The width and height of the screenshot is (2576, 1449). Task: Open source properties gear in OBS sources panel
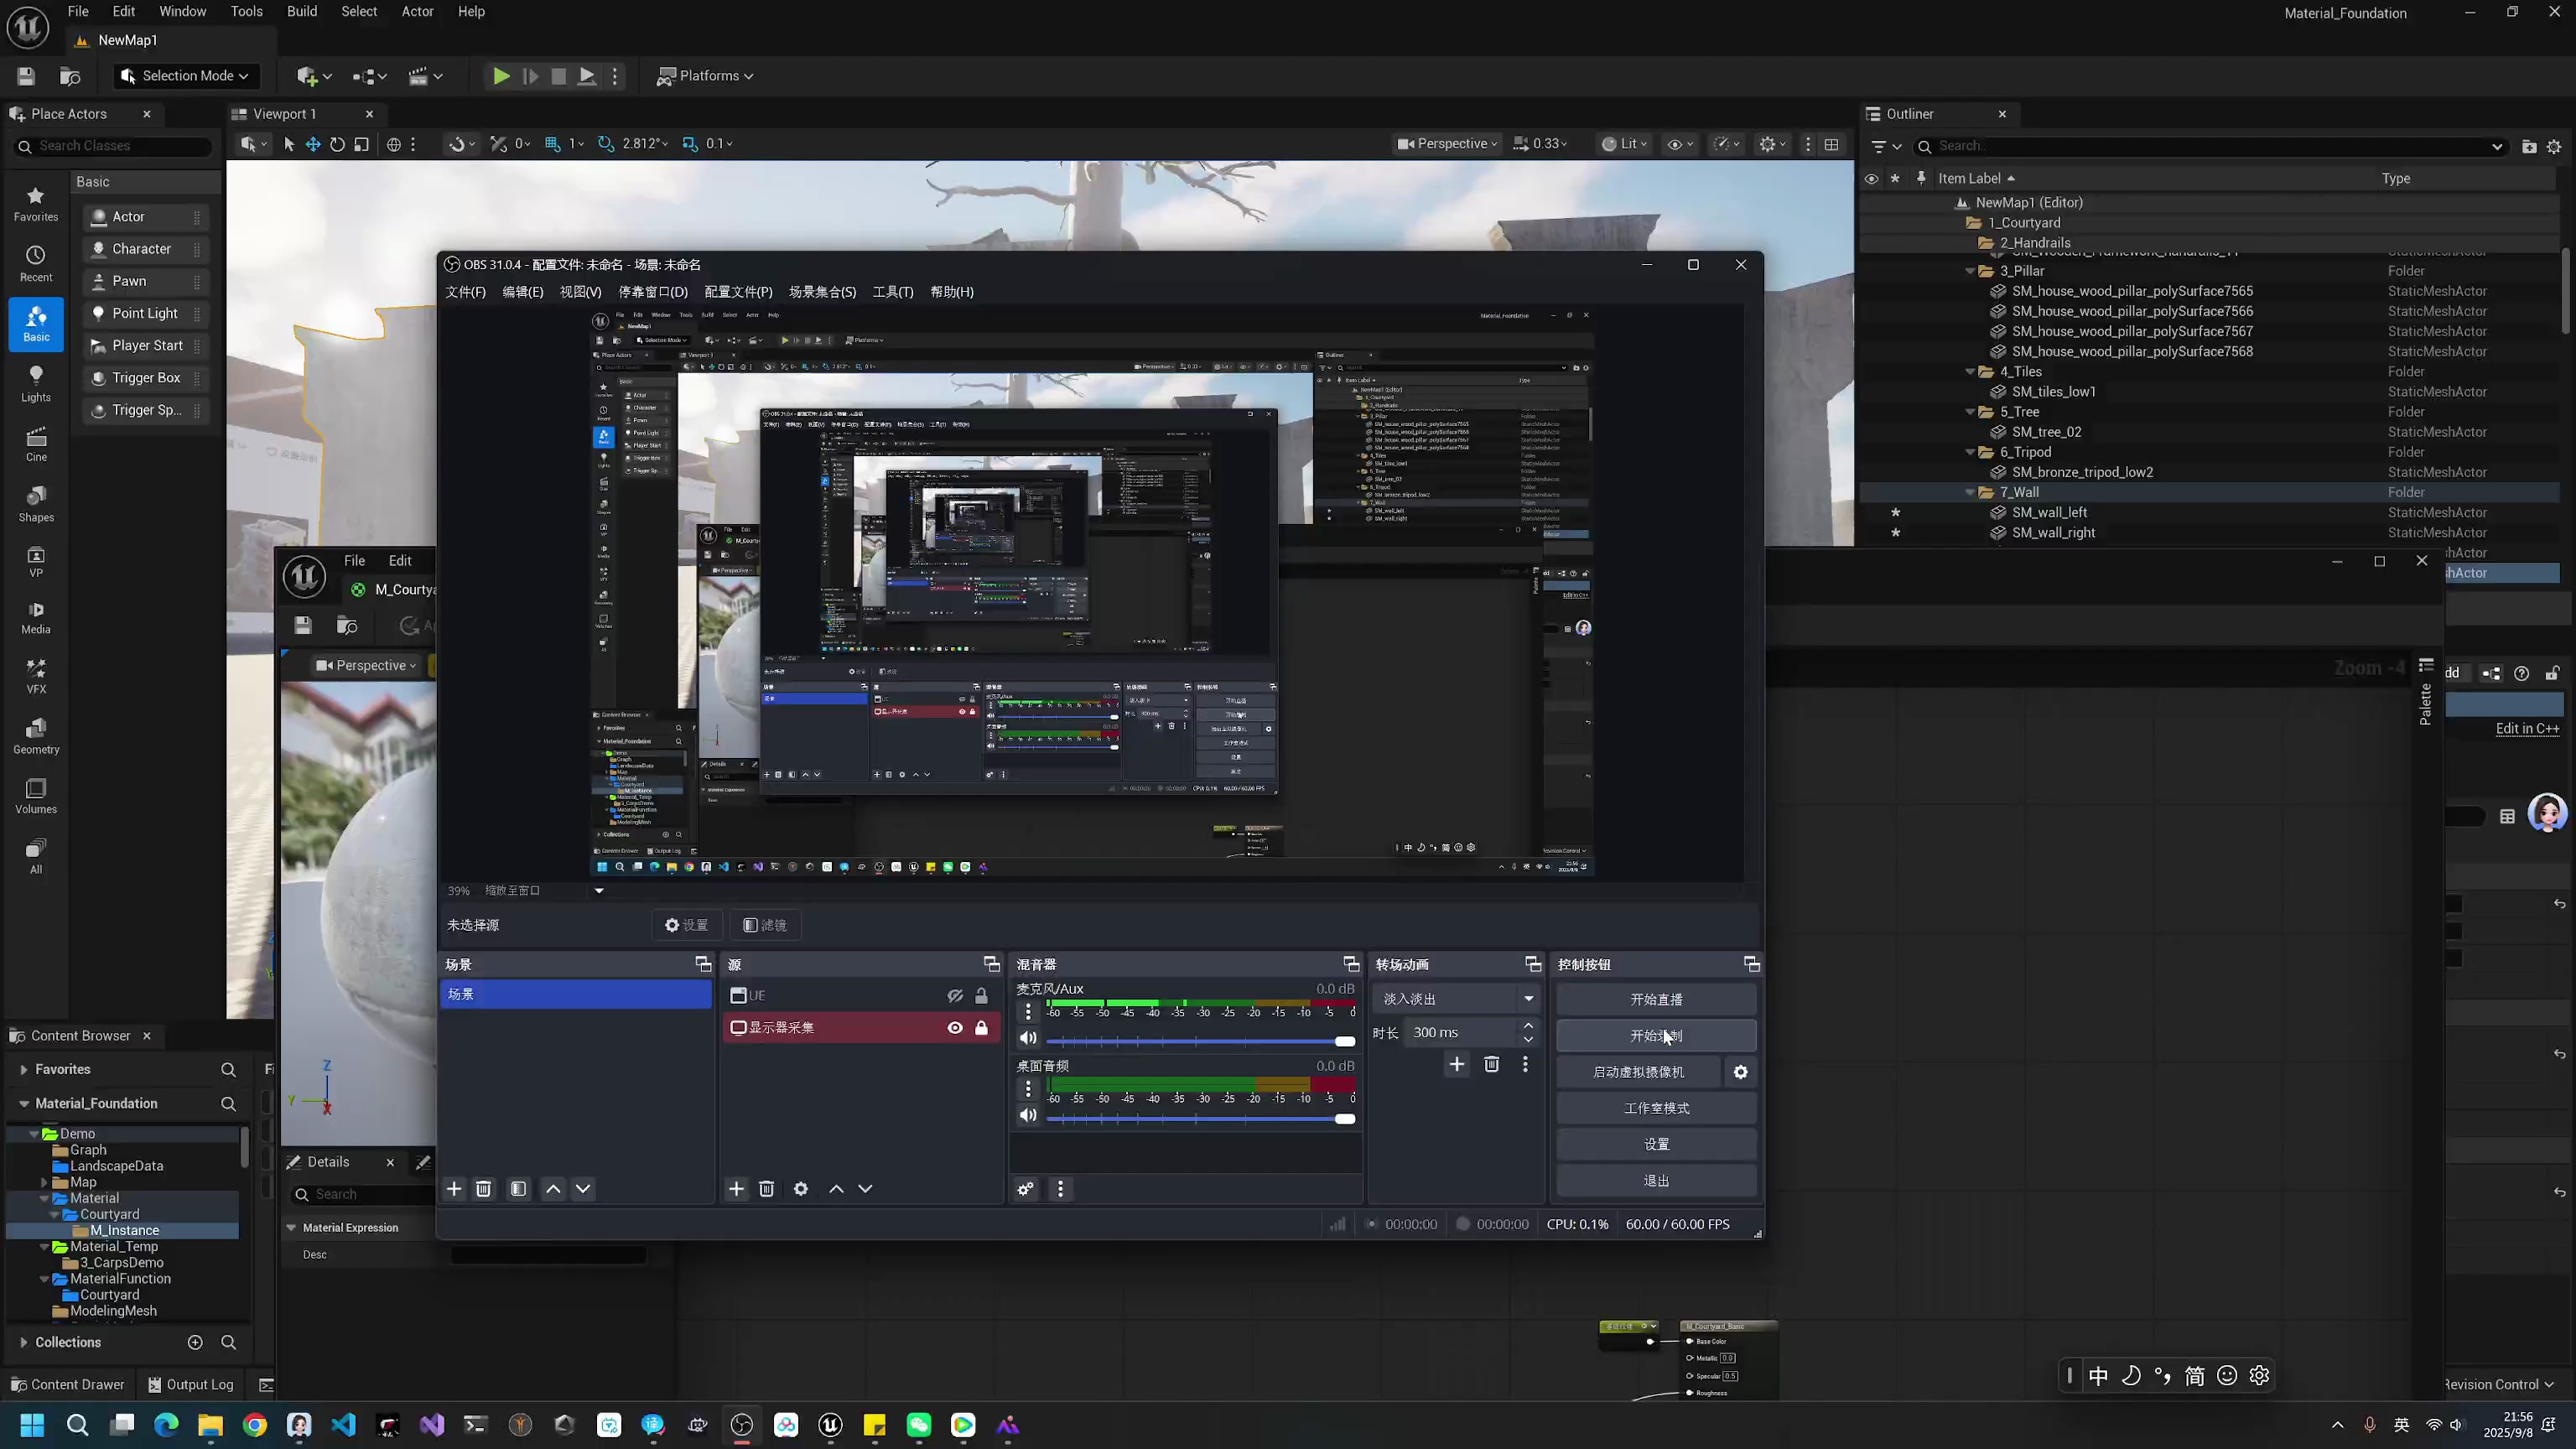(x=801, y=1188)
